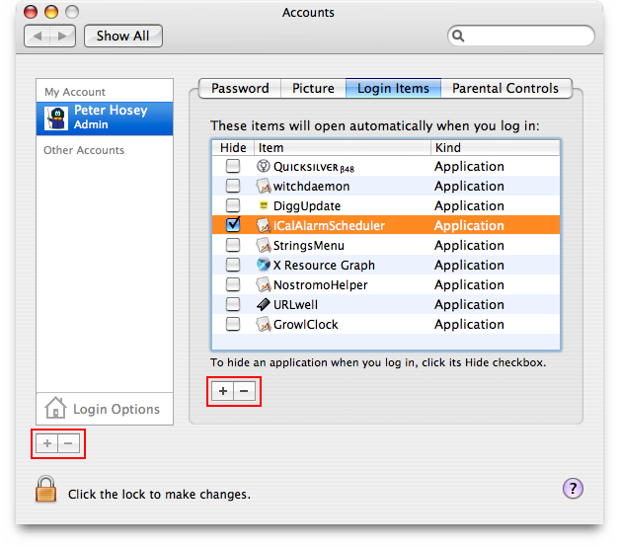Add a login item with plus button
619x548 pixels.
click(223, 391)
